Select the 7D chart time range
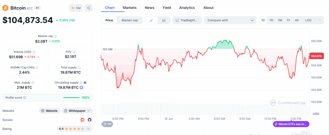Screen dimensions: 329x135 tap(271, 20)
